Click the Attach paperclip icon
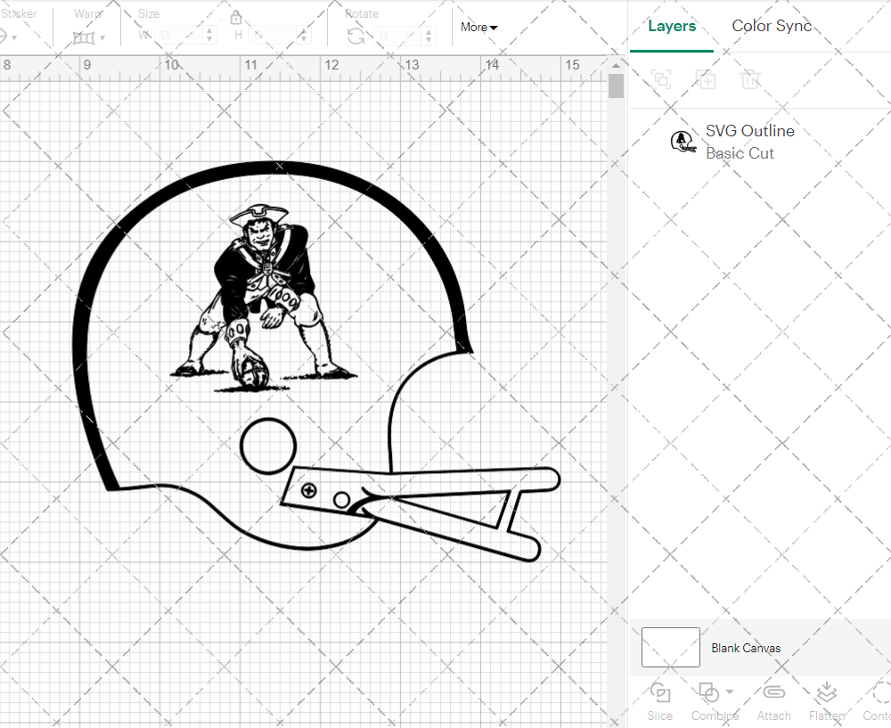 (x=774, y=693)
